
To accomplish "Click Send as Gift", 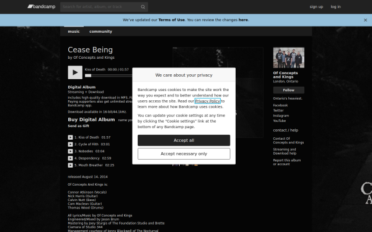I will click(x=79, y=126).
